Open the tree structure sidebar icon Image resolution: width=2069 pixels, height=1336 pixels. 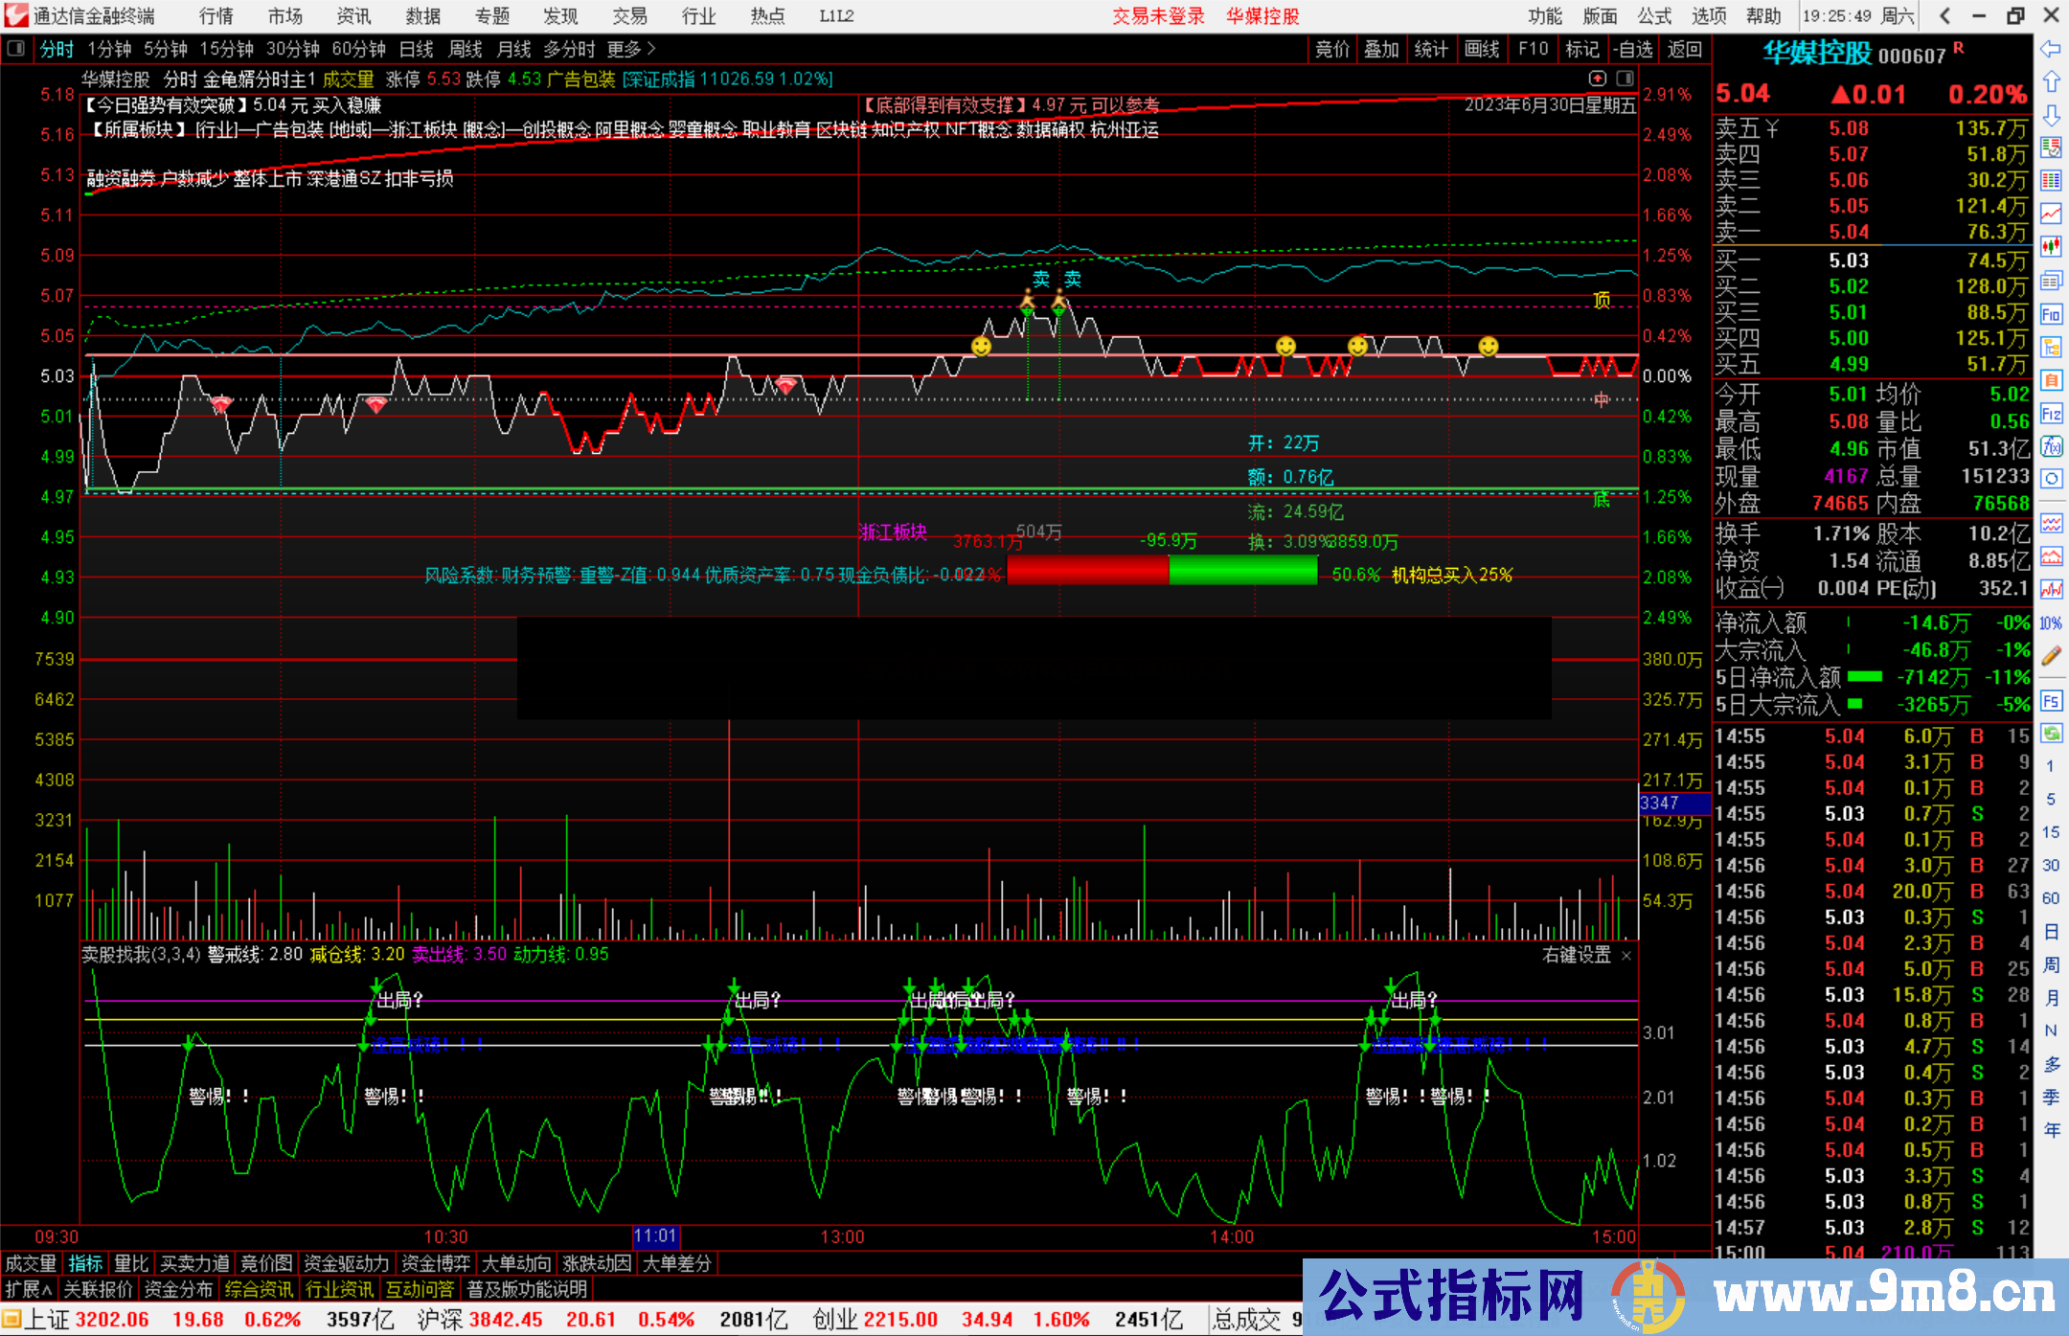(2051, 347)
